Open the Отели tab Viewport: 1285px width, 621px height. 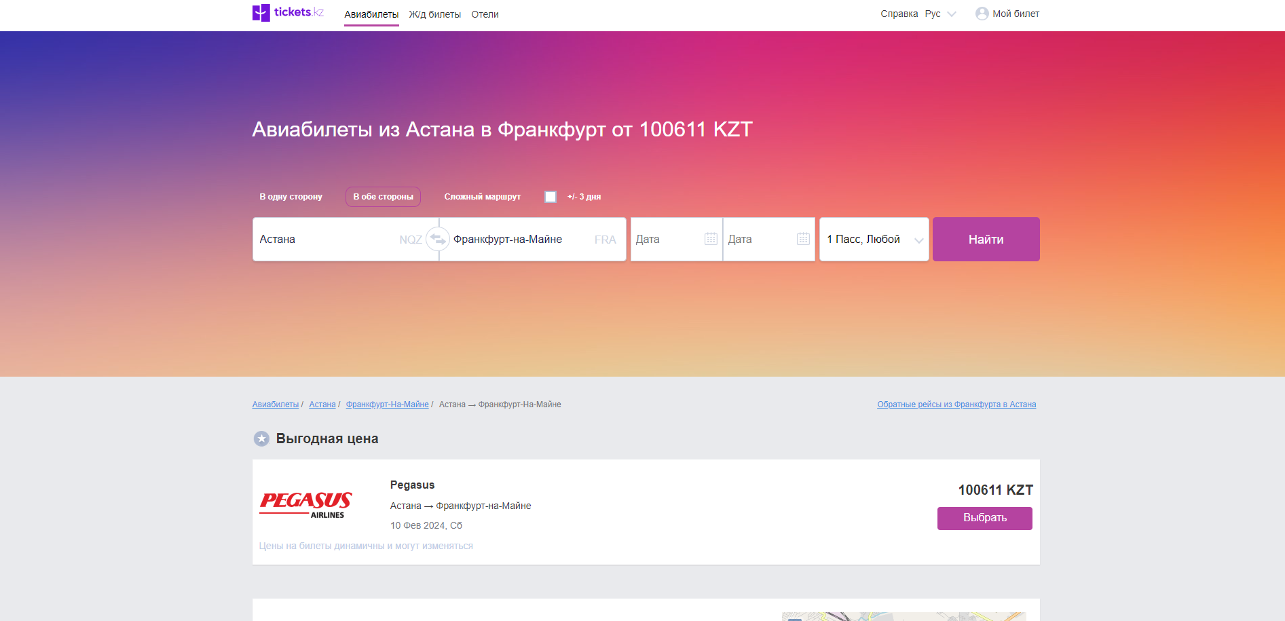[485, 14]
